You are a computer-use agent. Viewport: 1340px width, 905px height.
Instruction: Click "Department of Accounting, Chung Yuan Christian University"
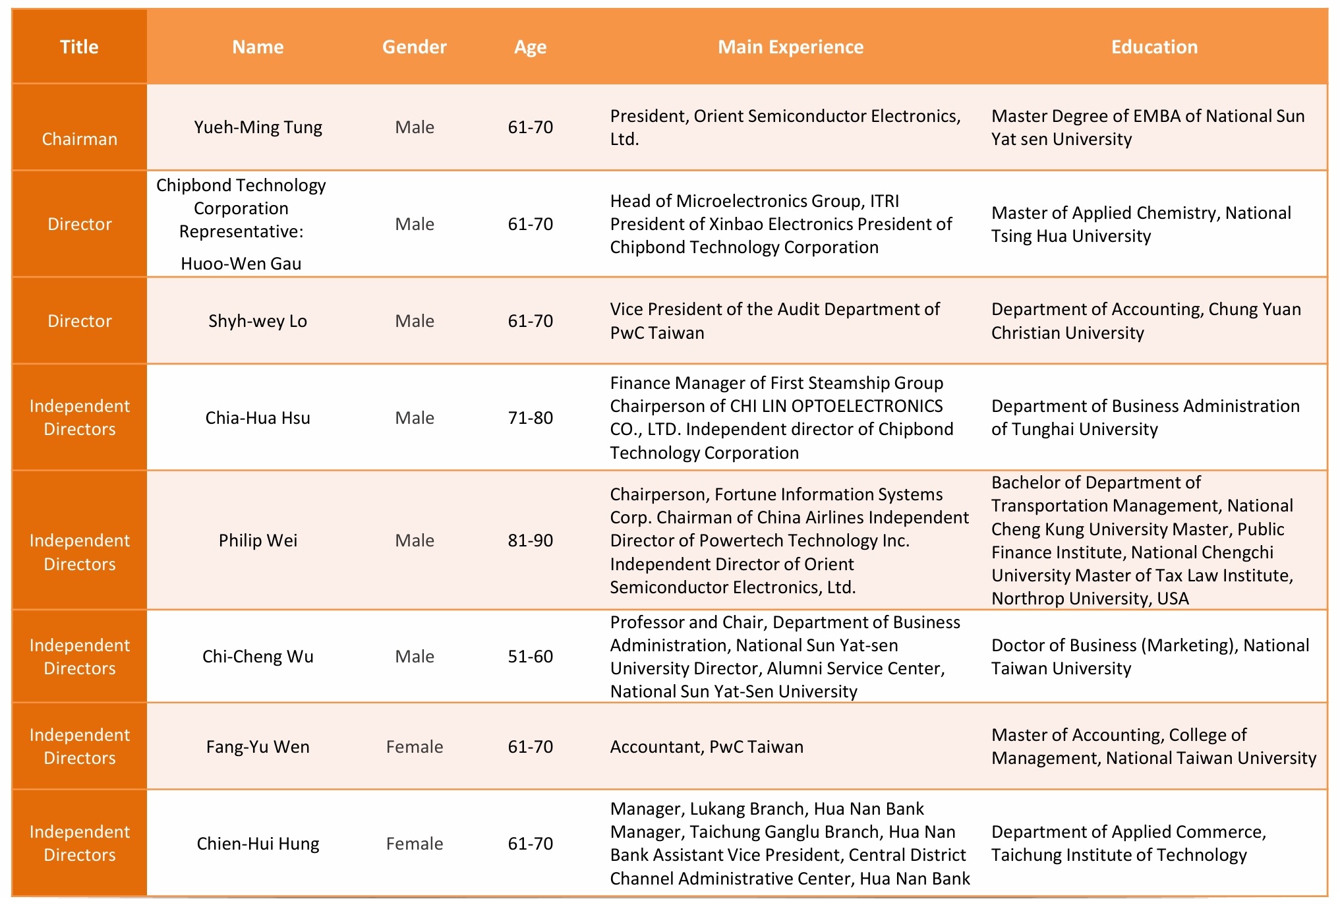1146,321
